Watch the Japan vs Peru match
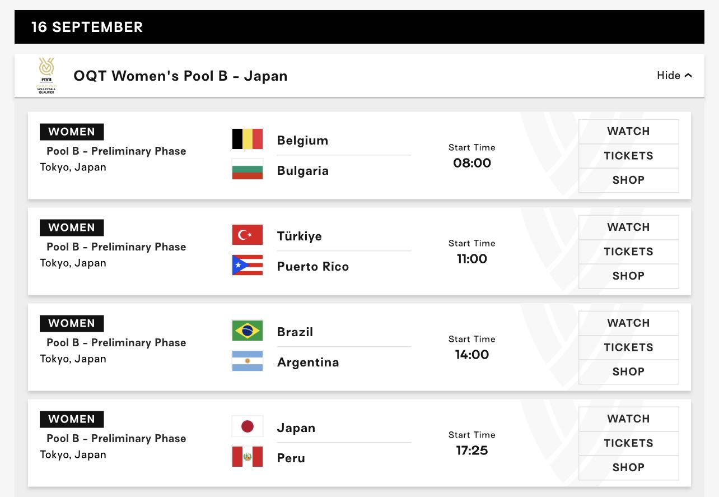This screenshot has height=497, width=719. click(628, 419)
